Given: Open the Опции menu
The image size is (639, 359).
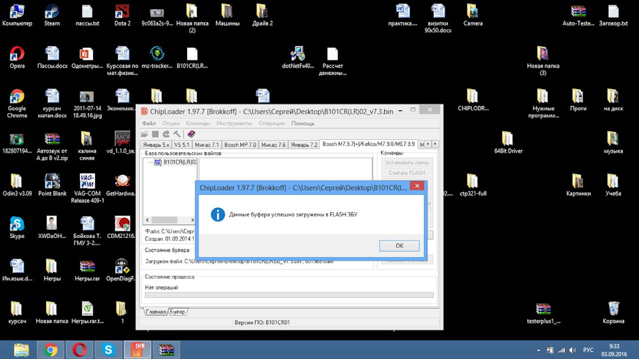Looking at the screenshot, I should pyautogui.click(x=171, y=124).
